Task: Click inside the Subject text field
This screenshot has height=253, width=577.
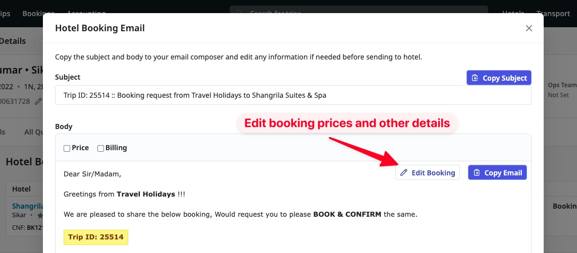Action: point(293,95)
